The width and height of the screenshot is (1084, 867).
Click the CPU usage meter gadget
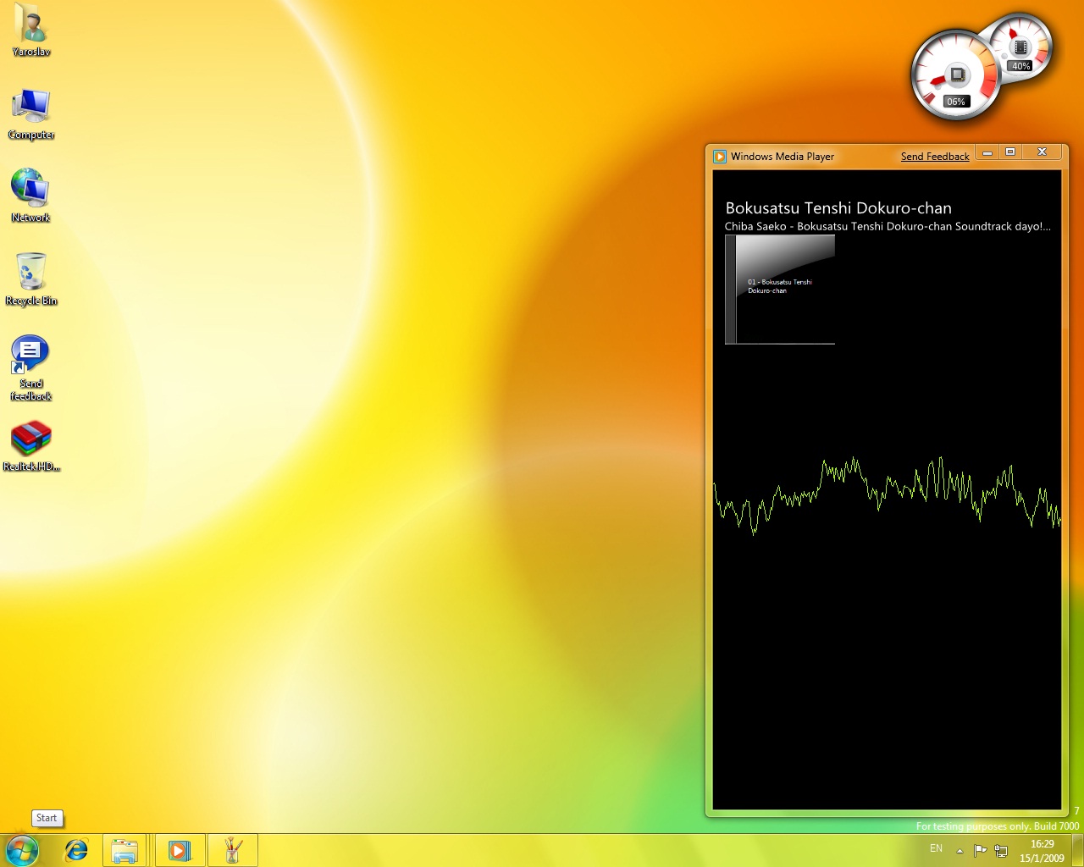955,75
